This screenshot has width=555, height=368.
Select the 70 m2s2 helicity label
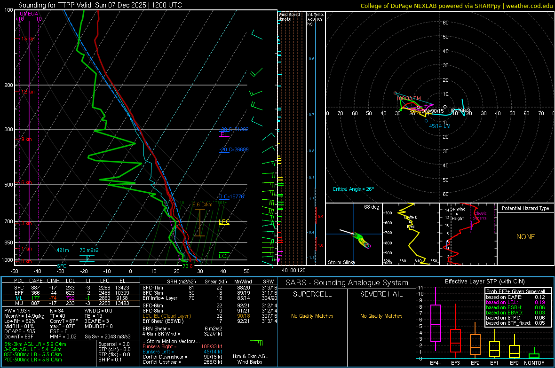[89, 250]
